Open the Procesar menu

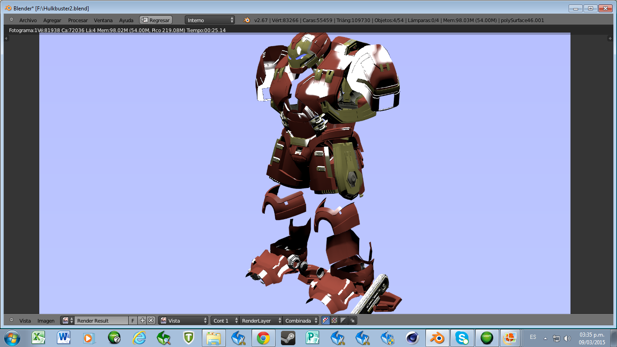78,20
